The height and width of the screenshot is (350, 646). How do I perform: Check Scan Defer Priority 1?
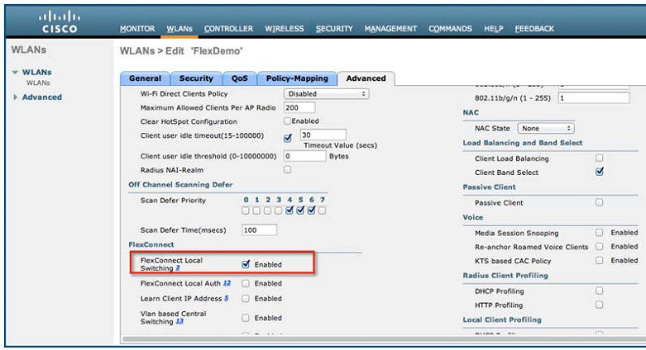click(x=256, y=210)
